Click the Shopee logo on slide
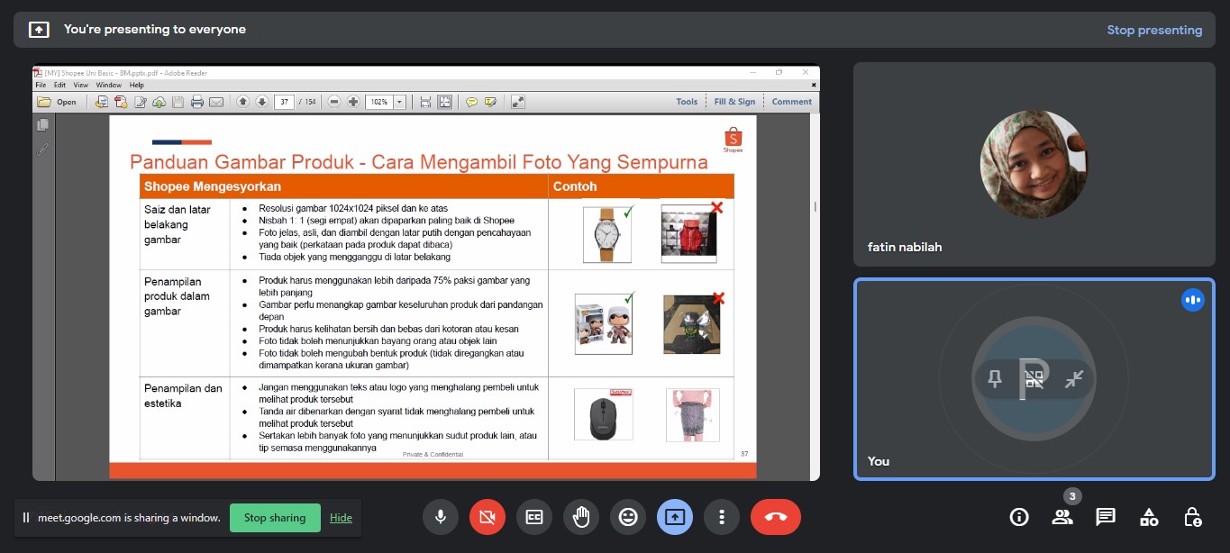 coord(733,141)
